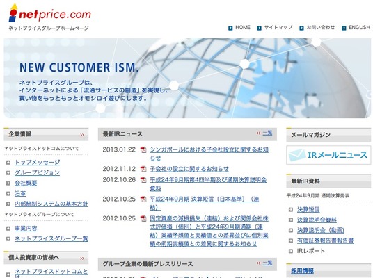This screenshot has width=373, height=278.
Task: Expand the 個人投資家の皆様へ section arrow
Action: click(x=82, y=259)
